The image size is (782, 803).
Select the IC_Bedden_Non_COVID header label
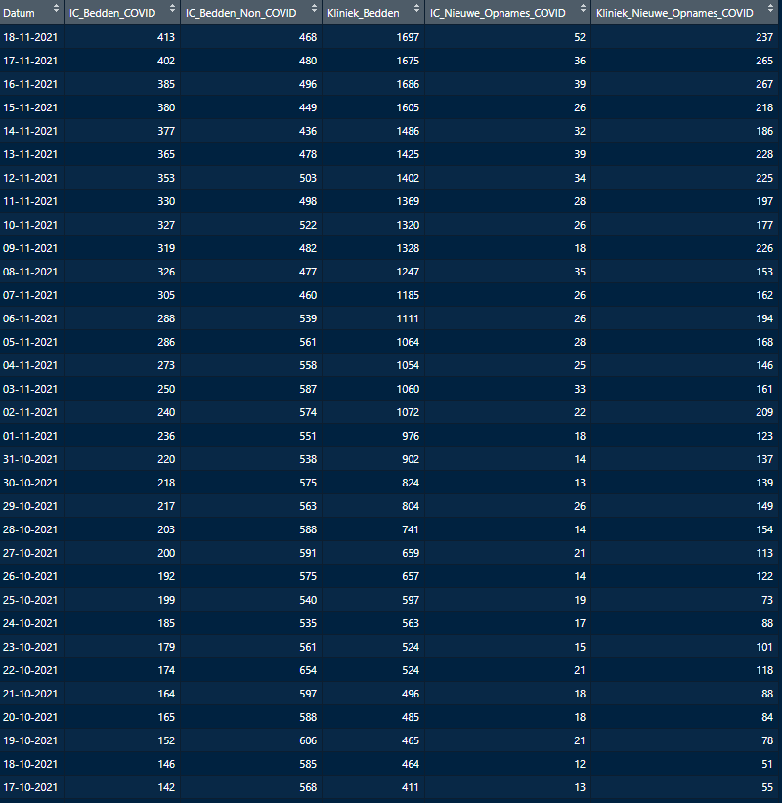240,13
